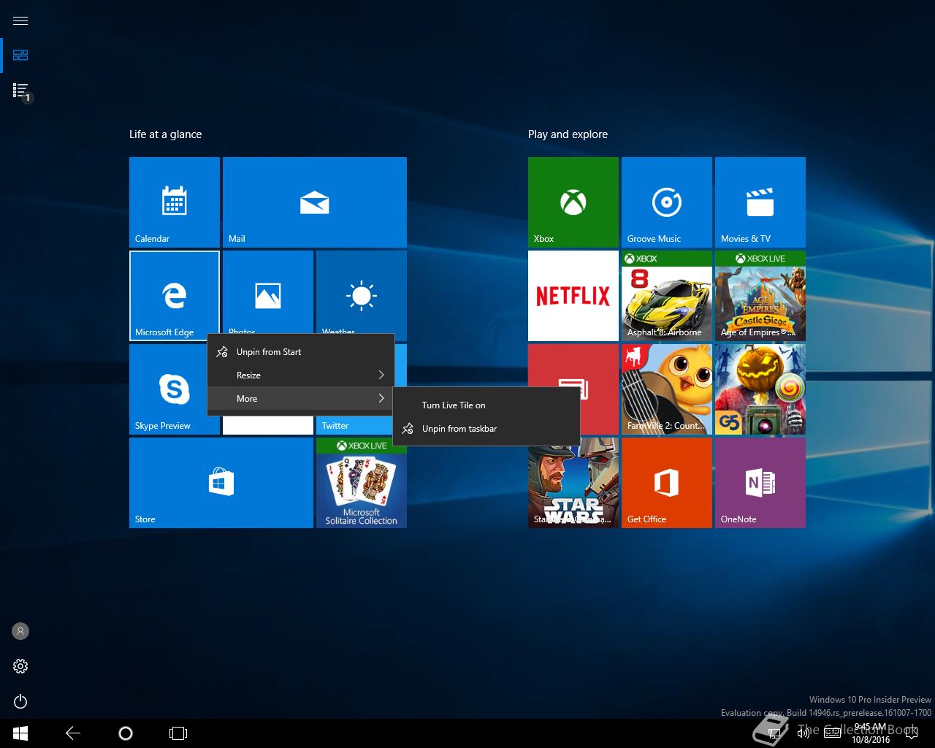Viewport: 935px width, 748px height.
Task: Choose Unpin from Start in context menu
Action: click(301, 352)
